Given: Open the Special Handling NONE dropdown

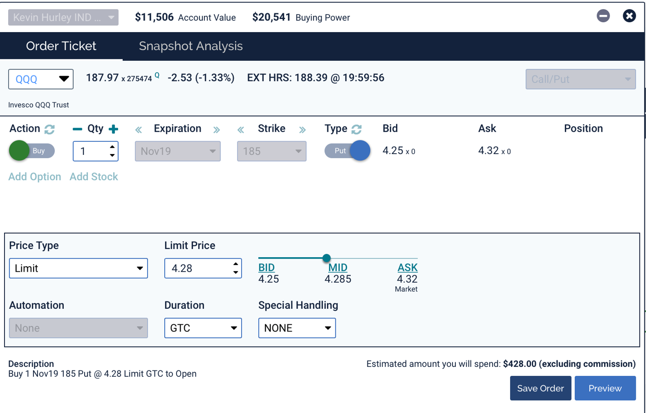Looking at the screenshot, I should (x=297, y=328).
